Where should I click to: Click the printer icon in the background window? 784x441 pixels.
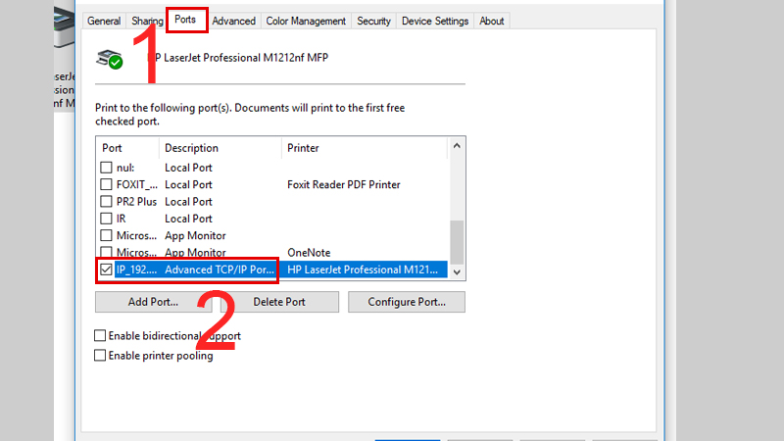(64, 28)
